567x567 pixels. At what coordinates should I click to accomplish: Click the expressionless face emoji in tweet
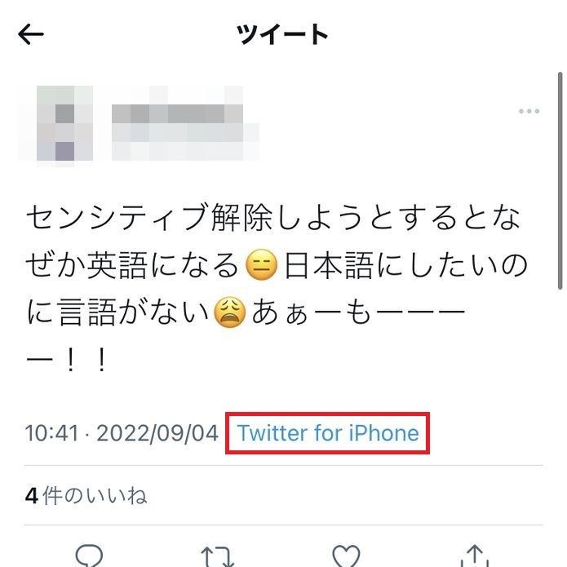click(x=261, y=265)
